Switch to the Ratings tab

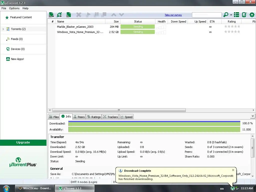94,117
